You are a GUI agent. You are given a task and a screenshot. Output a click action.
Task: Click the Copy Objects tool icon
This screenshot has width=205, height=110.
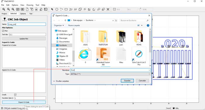pos(103,9)
